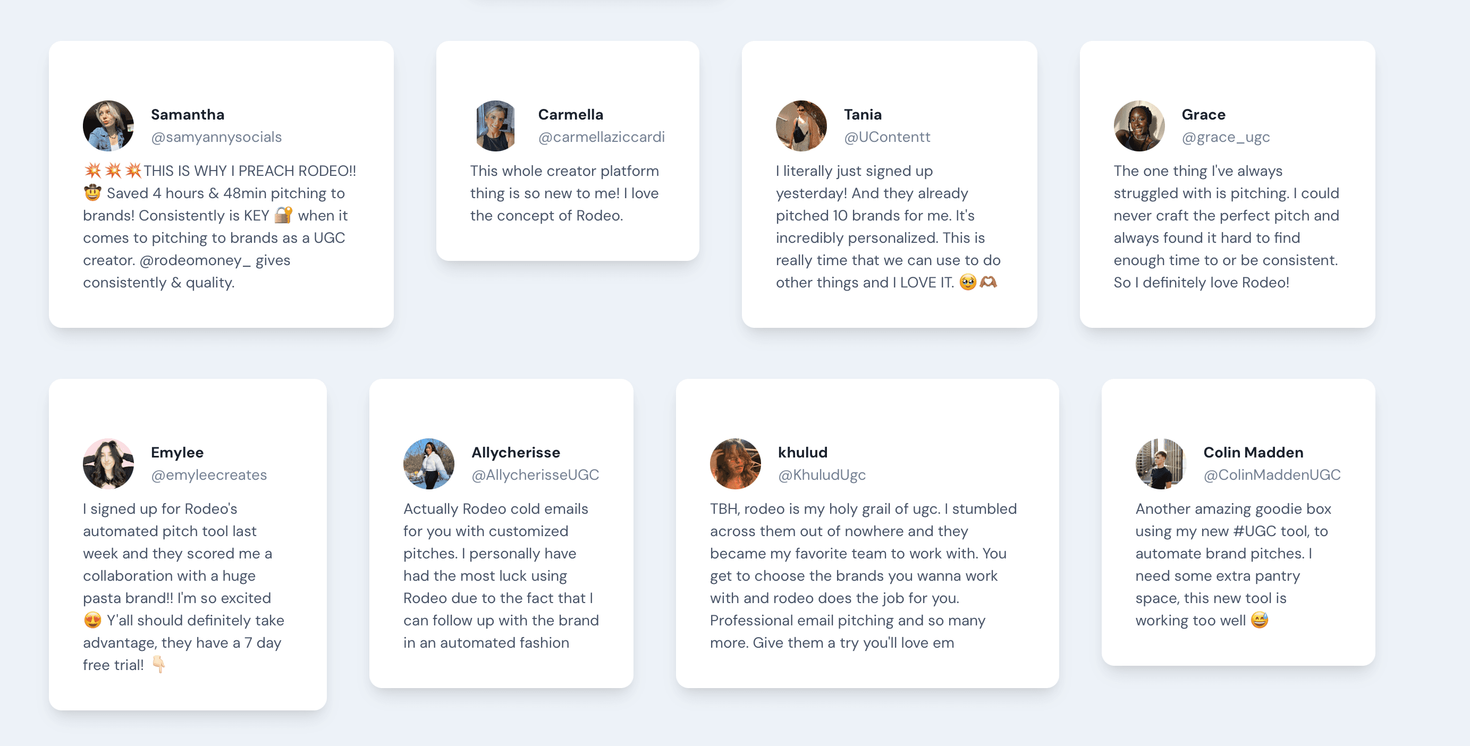Click Grace's profile picture

tap(1138, 126)
